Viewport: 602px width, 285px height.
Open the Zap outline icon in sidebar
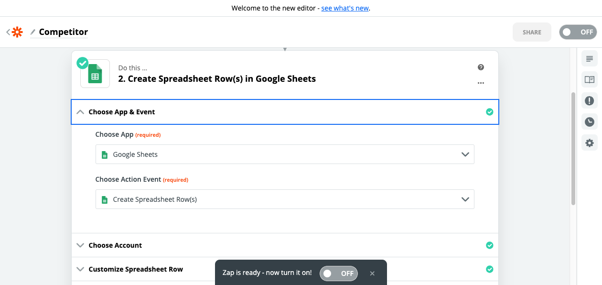tap(590, 59)
